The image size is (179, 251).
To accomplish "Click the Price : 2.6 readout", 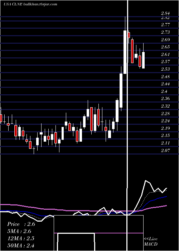I will 21,224.
